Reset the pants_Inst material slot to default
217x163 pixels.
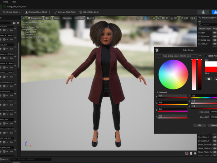pyautogui.click(x=15, y=150)
